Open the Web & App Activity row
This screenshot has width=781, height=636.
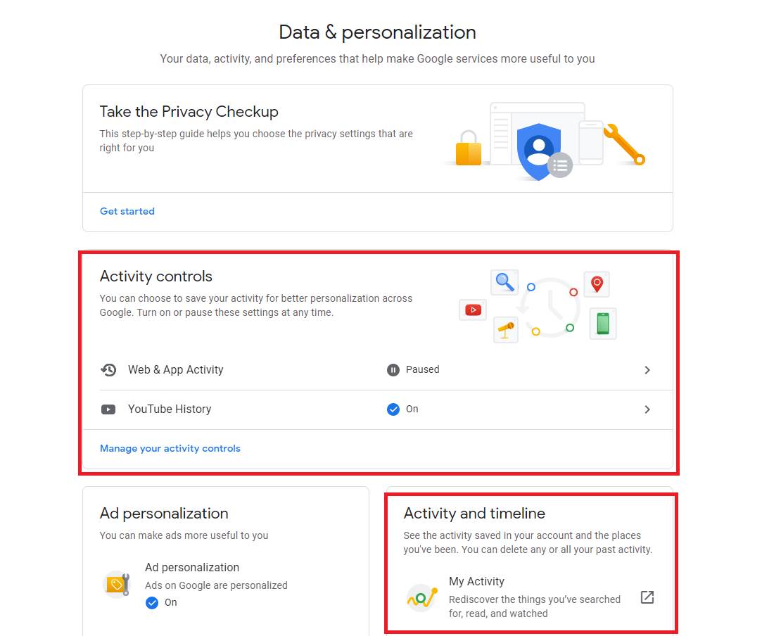pos(176,370)
